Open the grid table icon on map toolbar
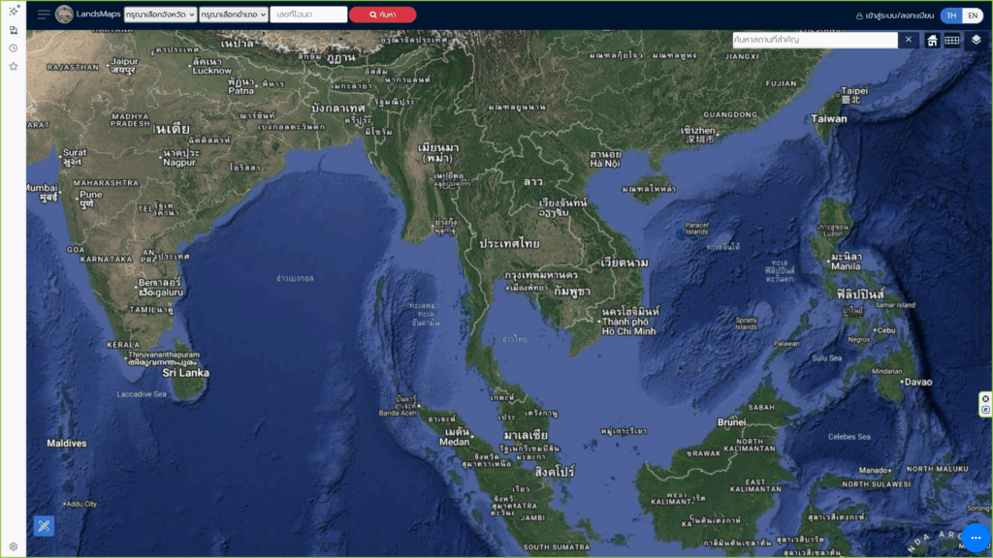 [x=952, y=40]
